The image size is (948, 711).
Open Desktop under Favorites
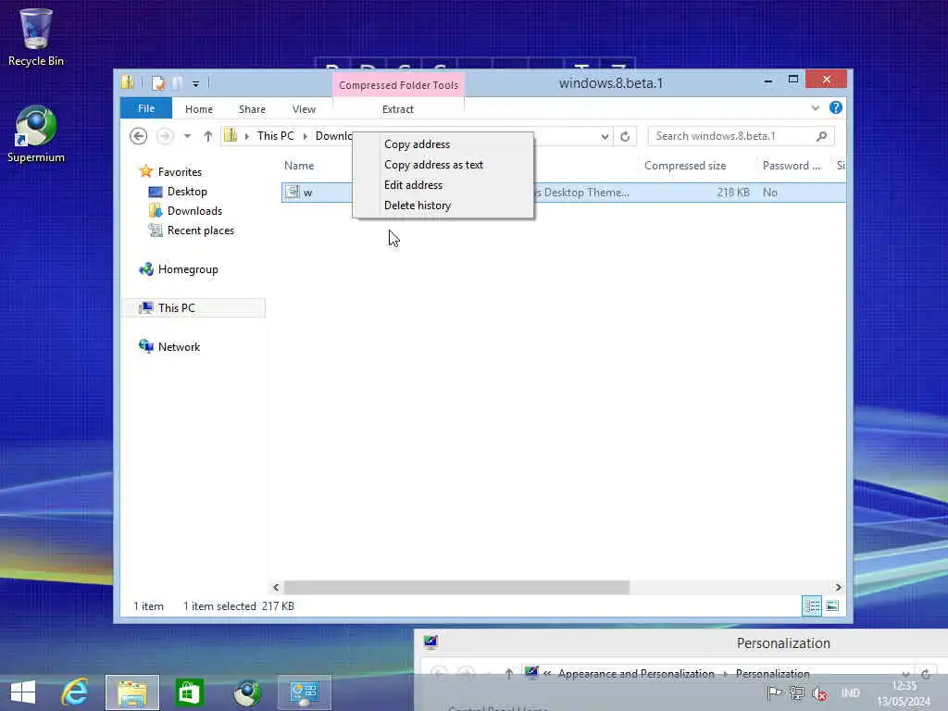click(x=187, y=191)
